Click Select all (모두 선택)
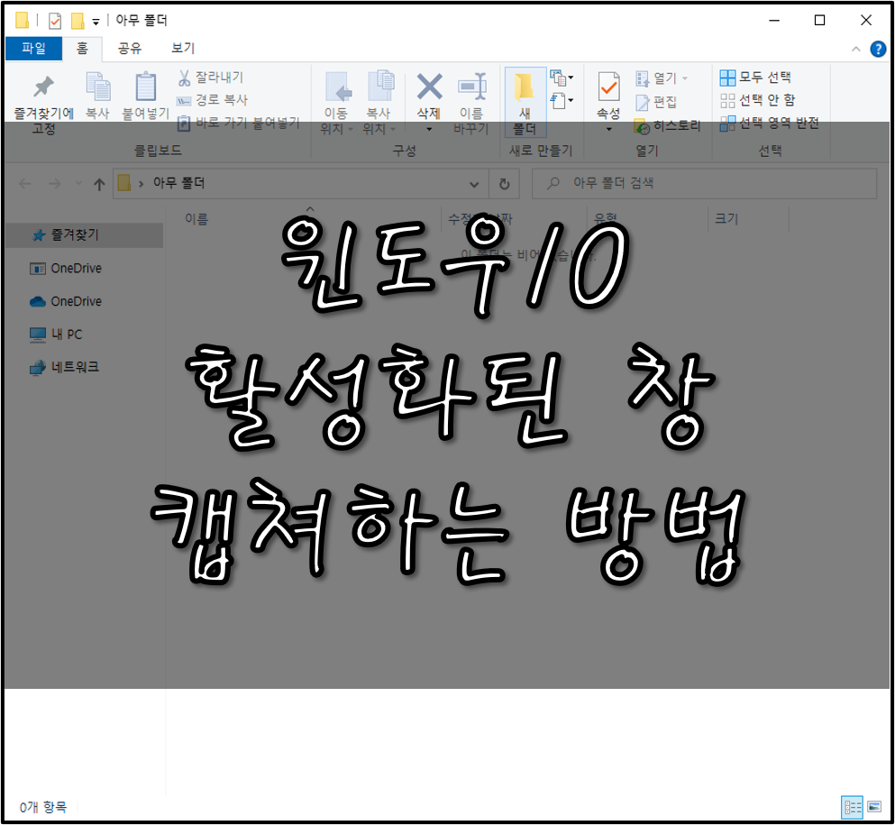This screenshot has width=895, height=825. tap(755, 77)
